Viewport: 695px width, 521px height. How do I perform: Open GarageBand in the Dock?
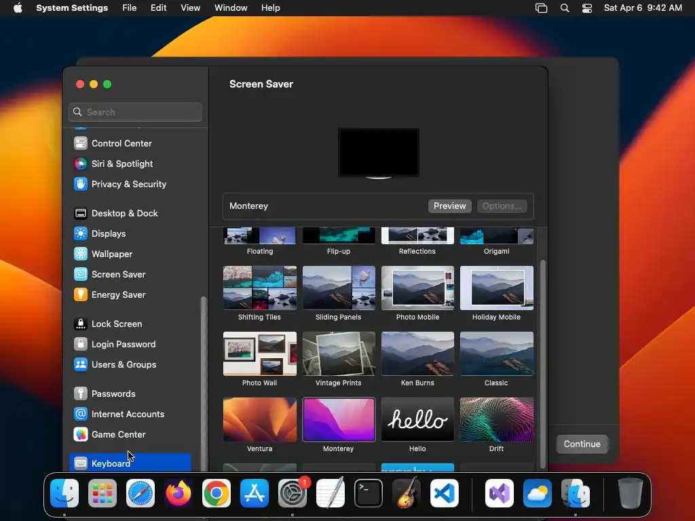[407, 493]
